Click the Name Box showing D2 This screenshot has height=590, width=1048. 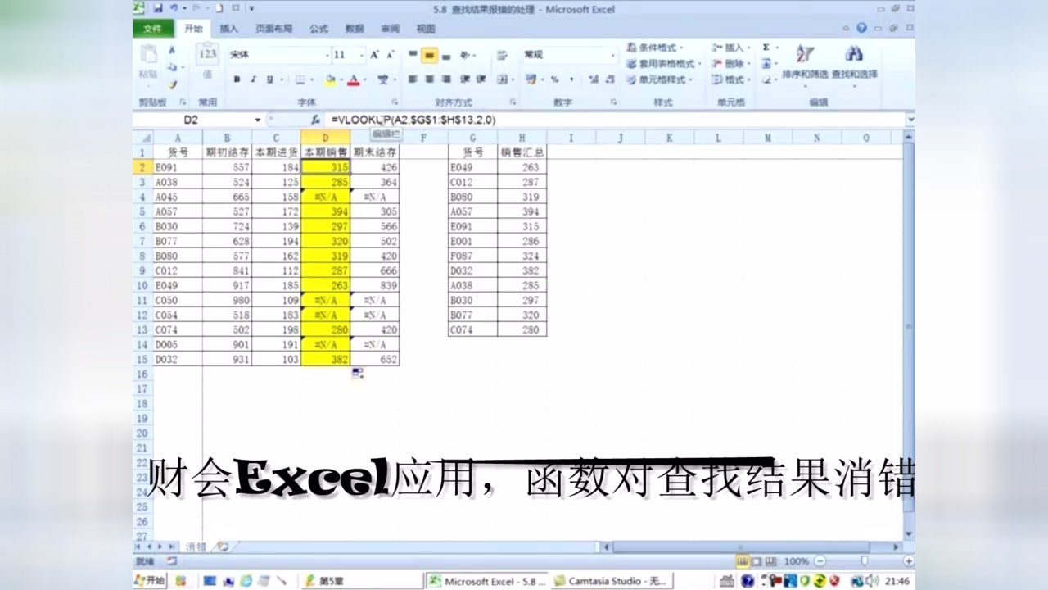pos(196,120)
